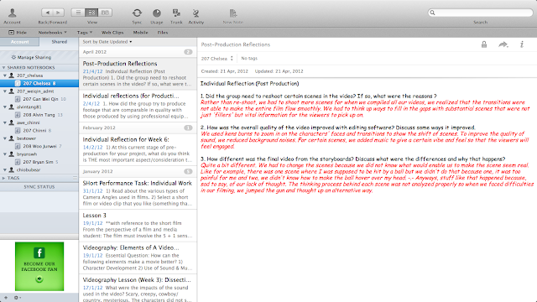Screen dimensions: 537x302
Task: Open the Tags dropdown menu
Action: click(x=85, y=33)
